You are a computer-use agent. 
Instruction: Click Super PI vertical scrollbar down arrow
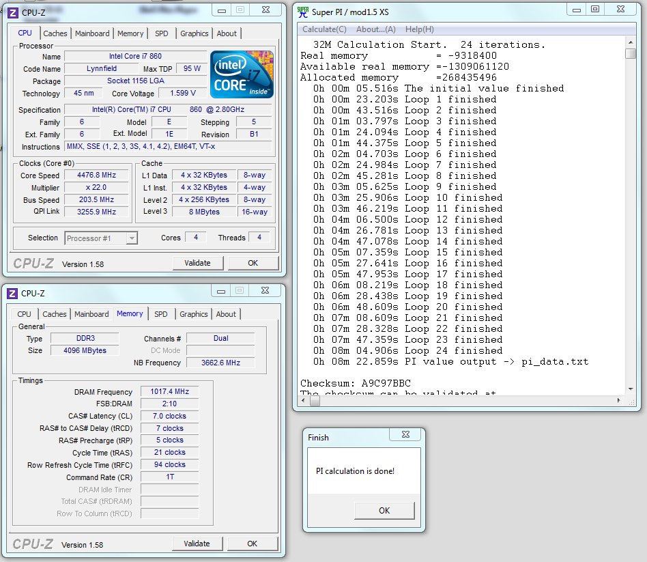click(631, 389)
